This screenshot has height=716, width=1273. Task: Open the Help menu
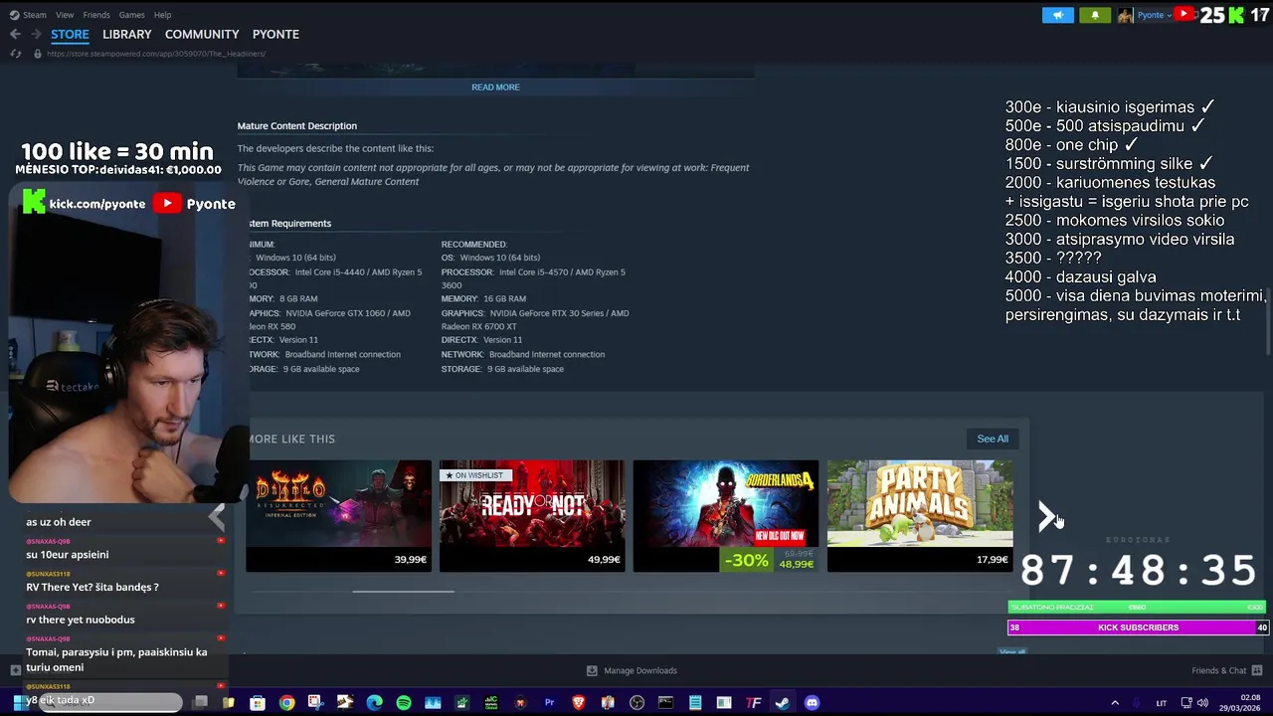(x=162, y=15)
